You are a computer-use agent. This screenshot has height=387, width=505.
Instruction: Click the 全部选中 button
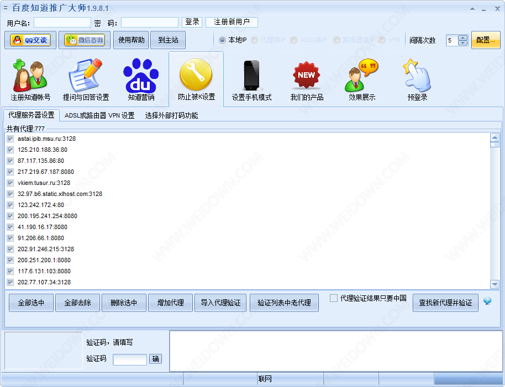[x=31, y=303]
